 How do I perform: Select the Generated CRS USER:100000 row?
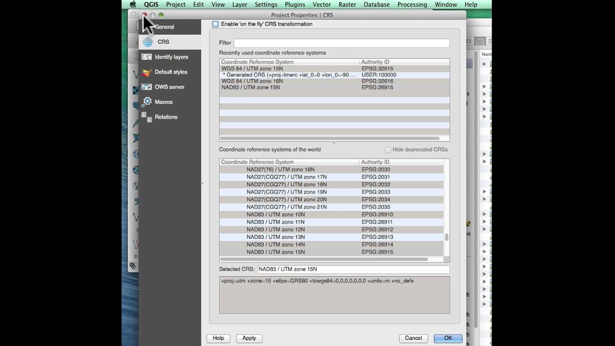(334, 75)
